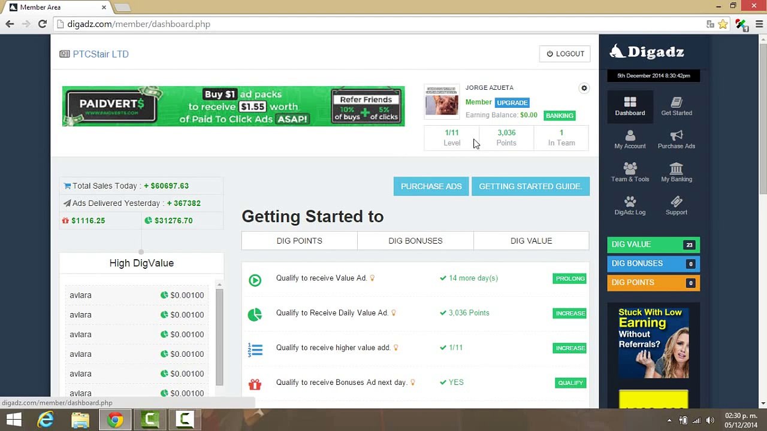Image resolution: width=767 pixels, height=431 pixels.
Task: Close the Member Area tab
Action: click(x=104, y=7)
